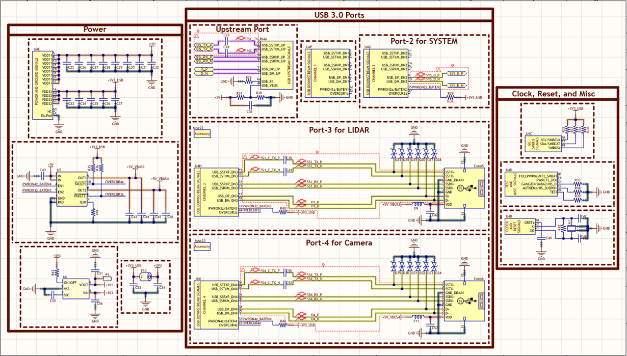The image size is (627, 356).
Task: Select the U6 regulator IC
Action: (75, 289)
